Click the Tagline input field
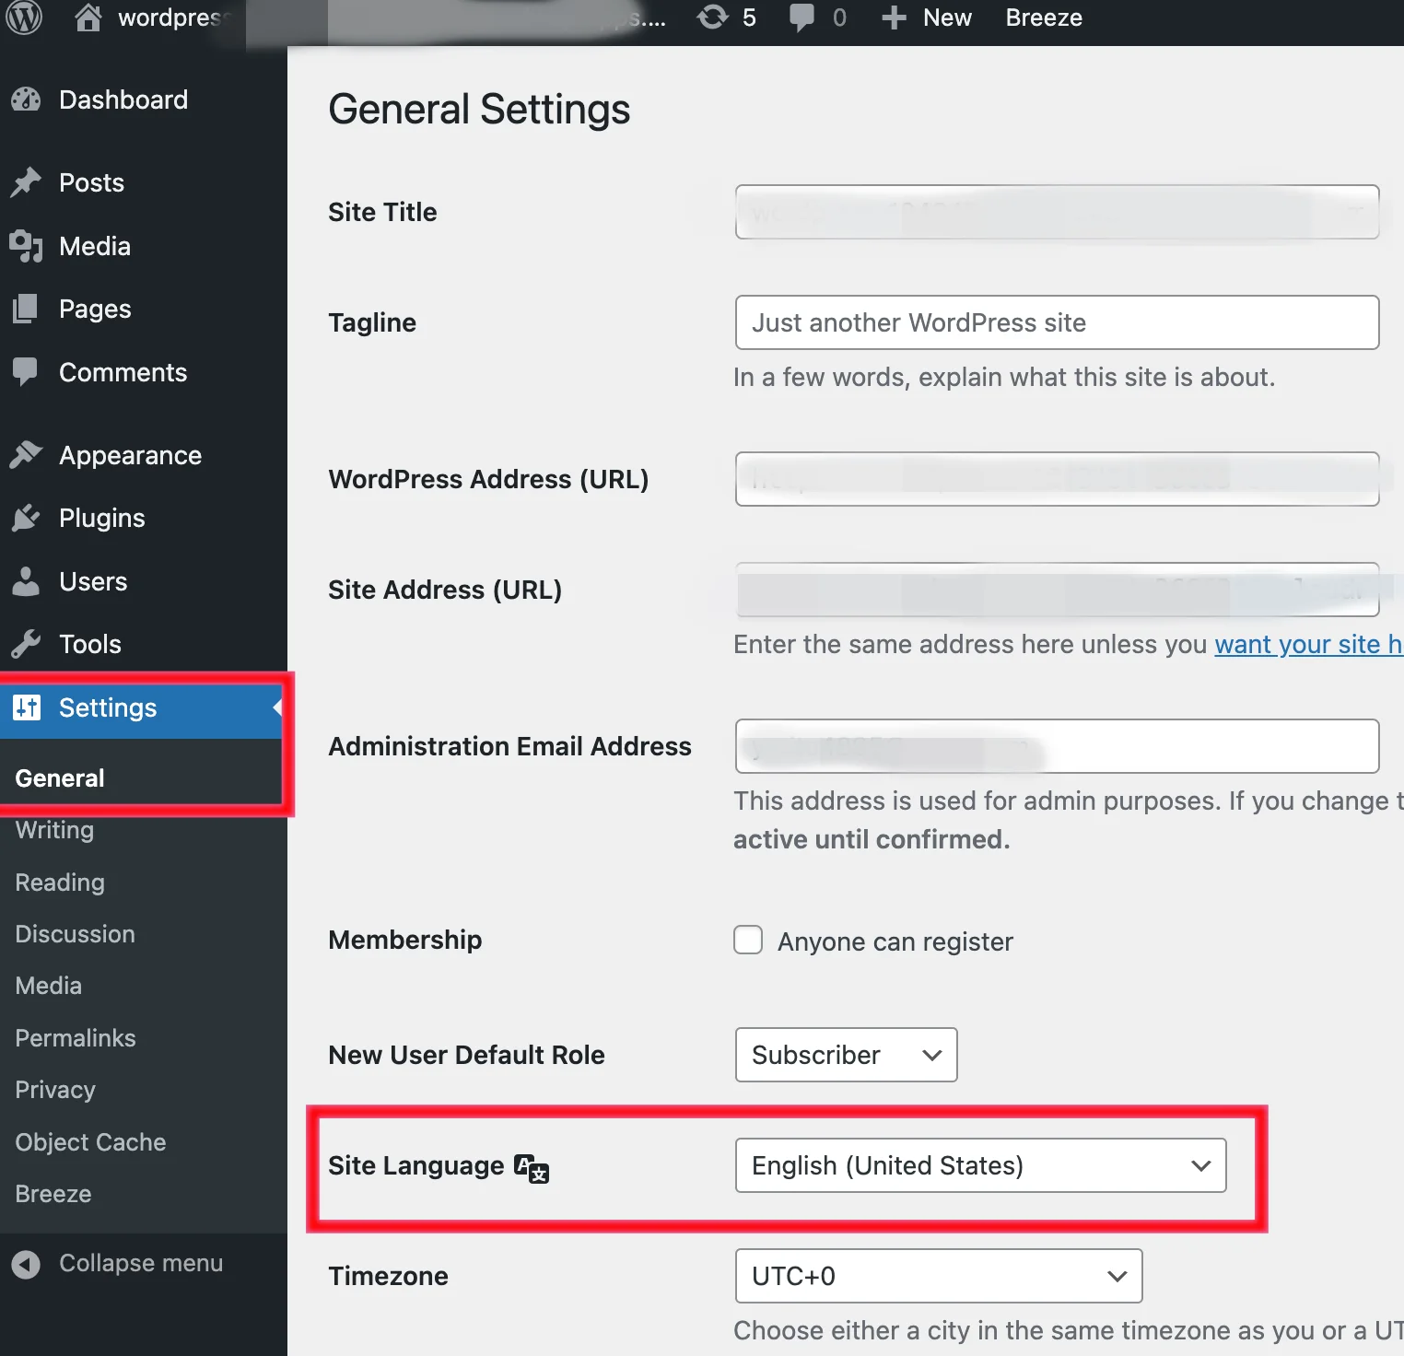The height and width of the screenshot is (1356, 1404). point(1057,322)
